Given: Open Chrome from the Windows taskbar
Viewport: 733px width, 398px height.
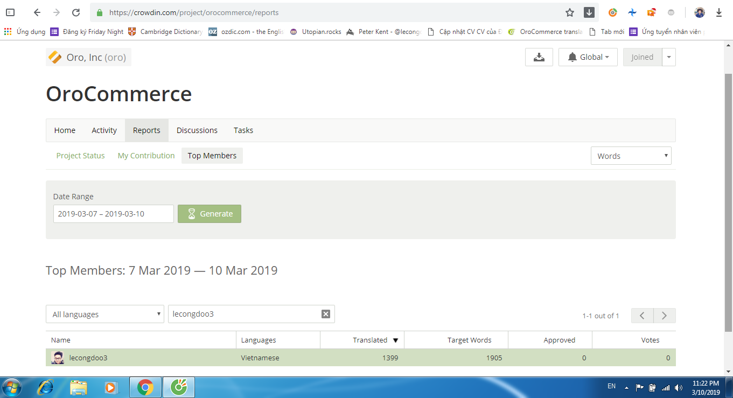Looking at the screenshot, I should [145, 387].
